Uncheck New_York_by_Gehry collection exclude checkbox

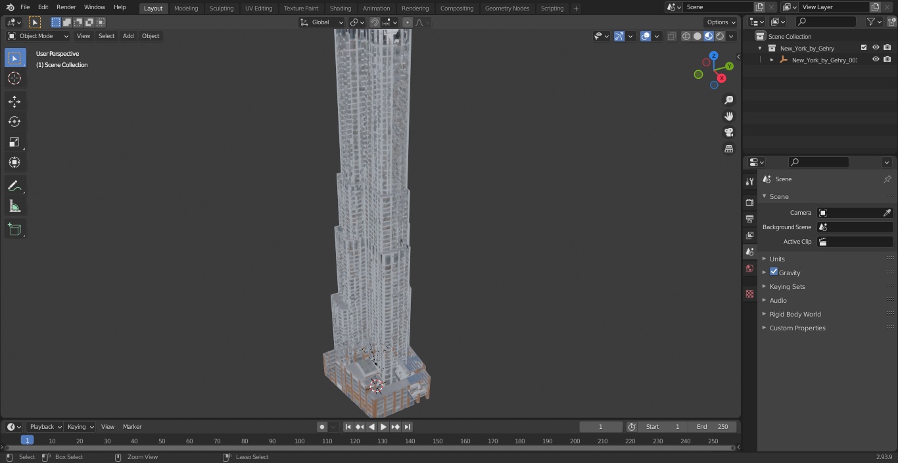[x=864, y=47]
